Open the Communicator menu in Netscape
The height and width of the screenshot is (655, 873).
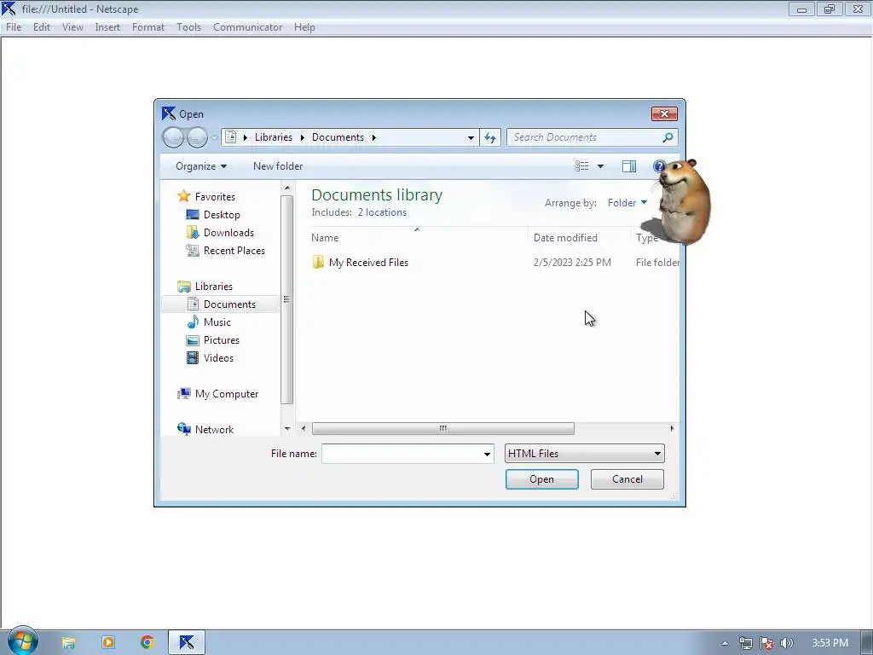(248, 27)
